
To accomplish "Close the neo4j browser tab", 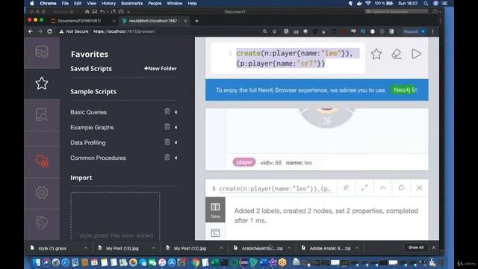I will 185,21.
